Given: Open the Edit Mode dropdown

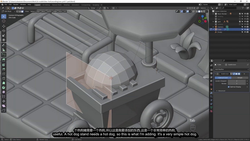Looking at the screenshot, I should coord(8,12).
